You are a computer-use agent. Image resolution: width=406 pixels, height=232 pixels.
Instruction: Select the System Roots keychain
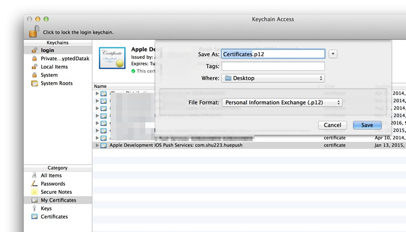pyautogui.click(x=58, y=83)
